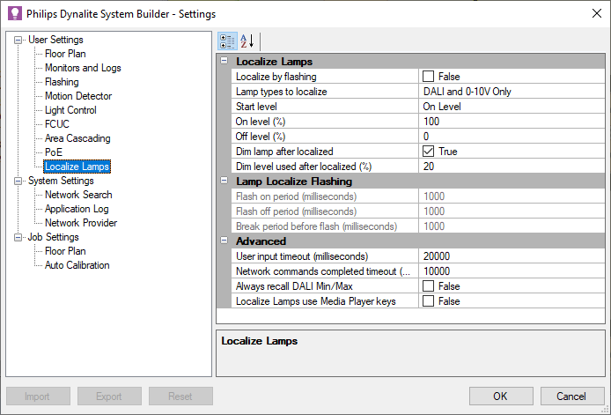Click the Export button
611x415 pixels.
pos(109,396)
